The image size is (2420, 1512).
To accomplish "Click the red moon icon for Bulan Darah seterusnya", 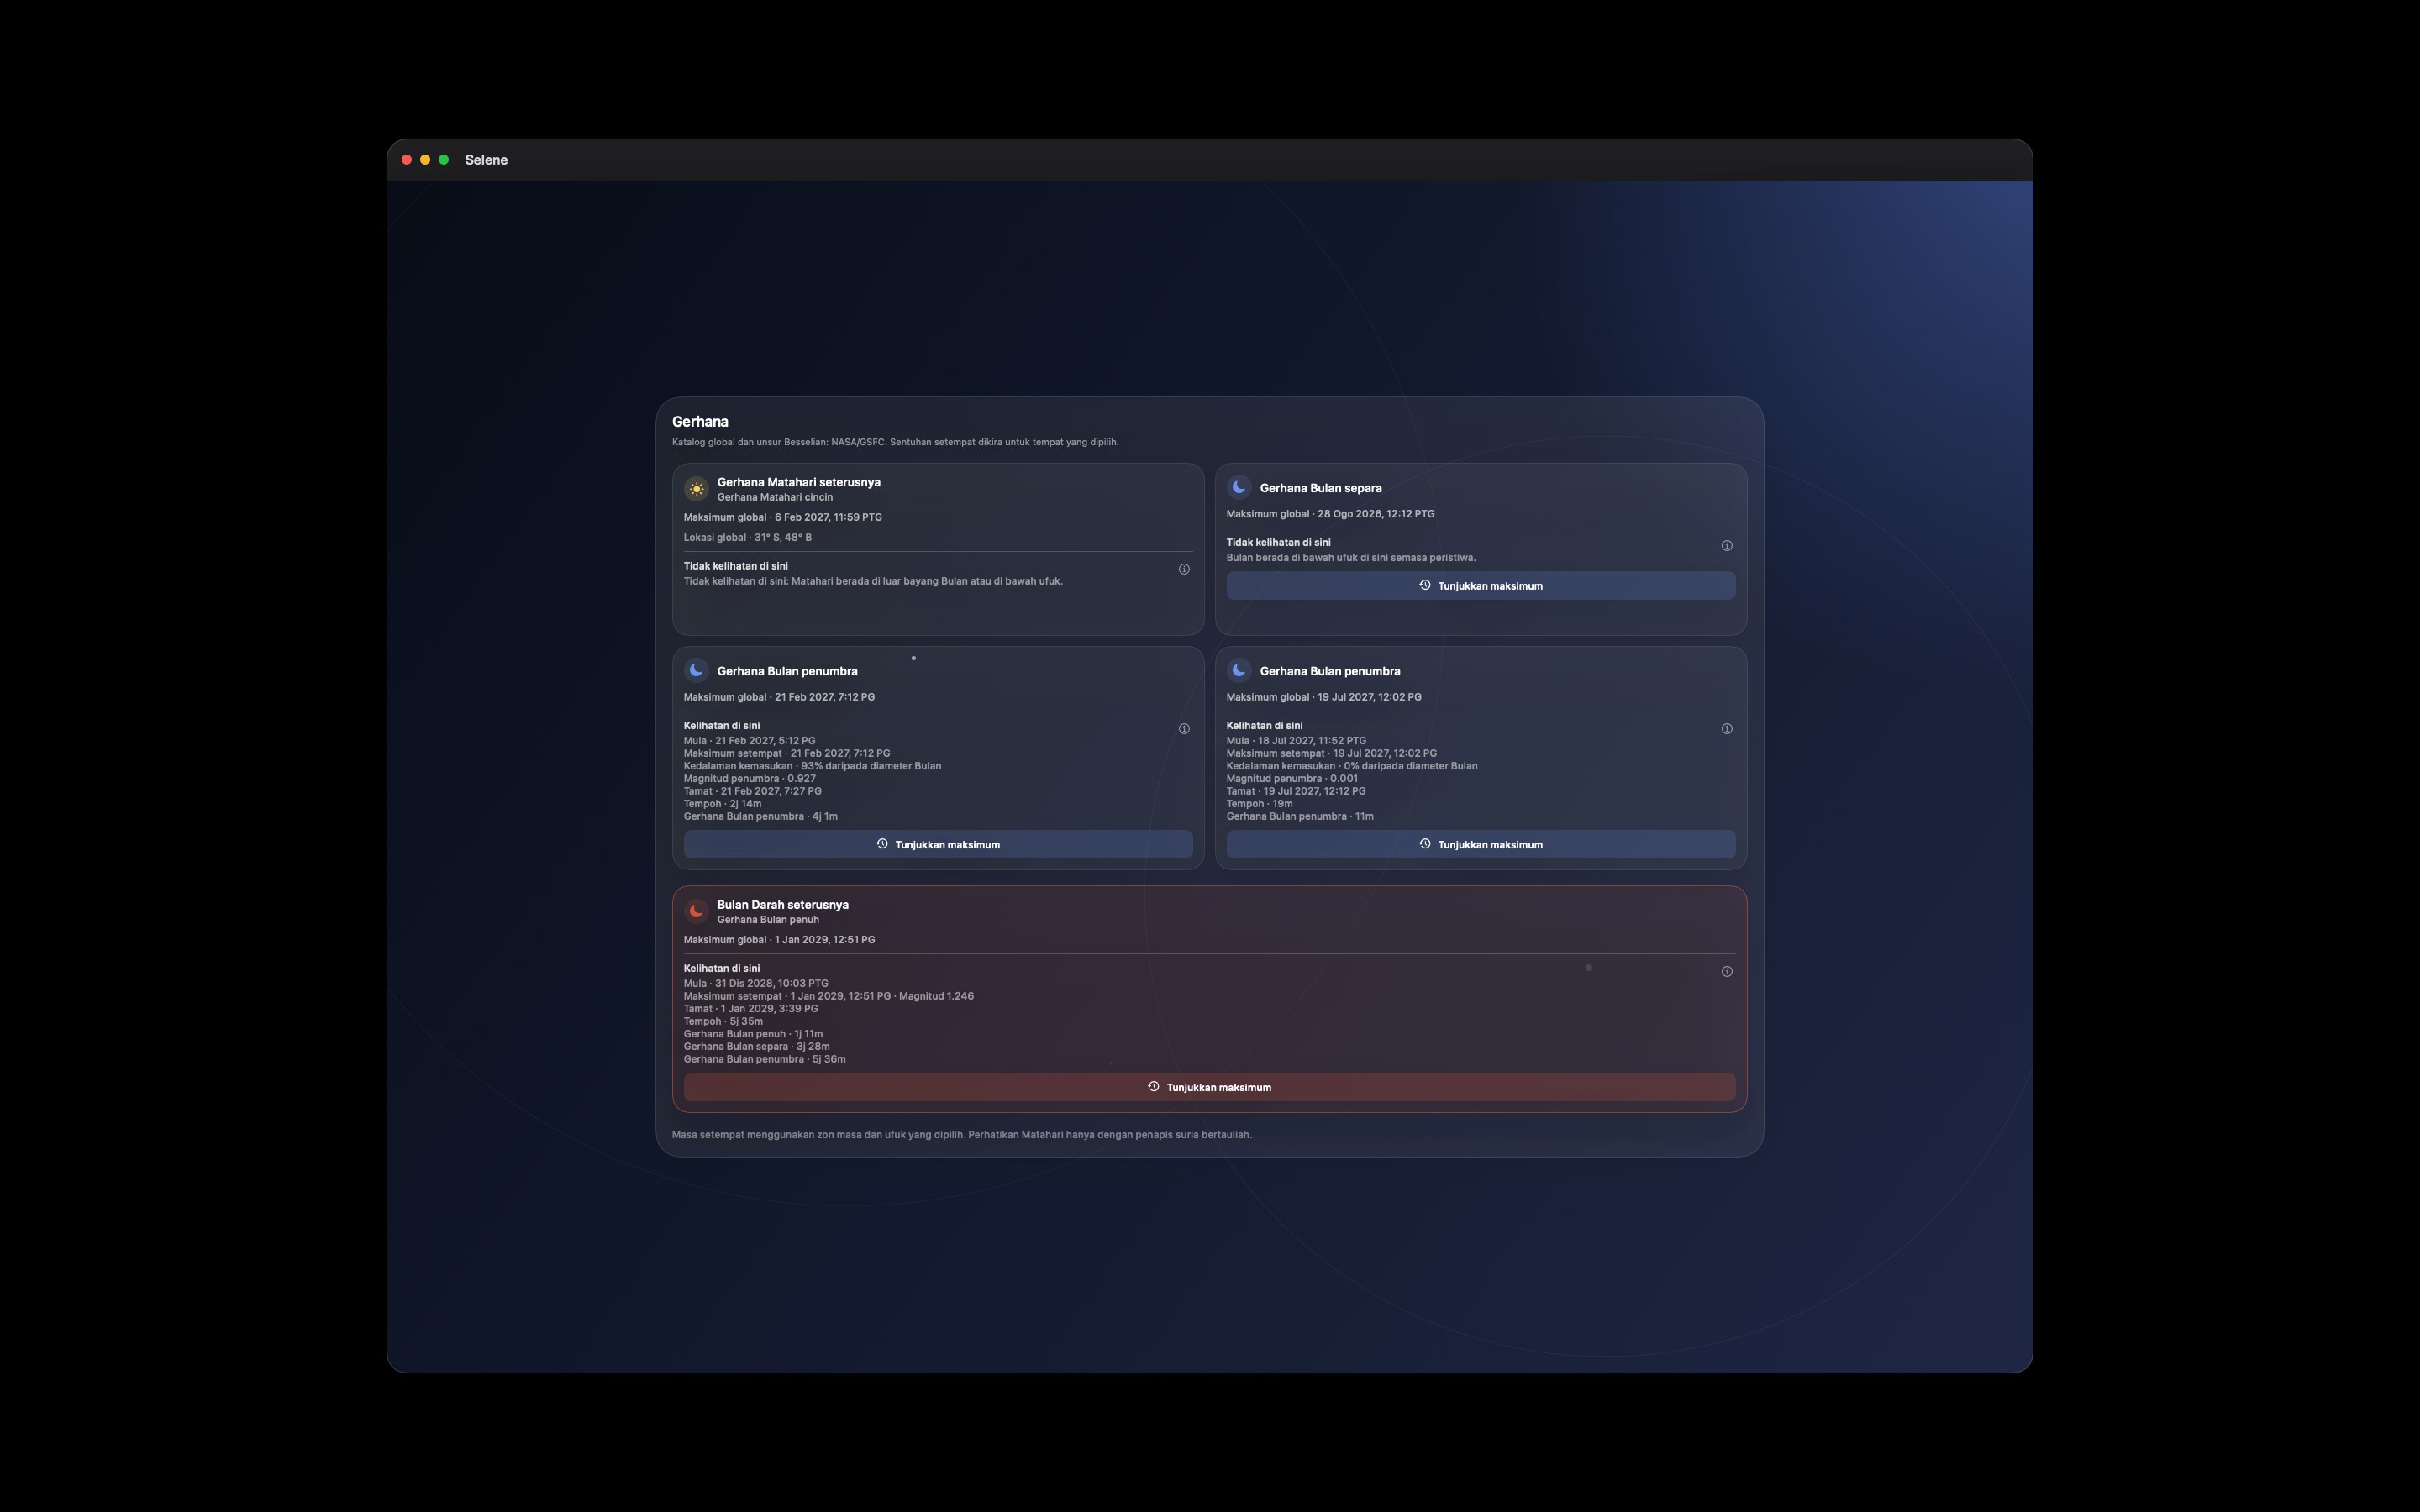I will point(696,911).
